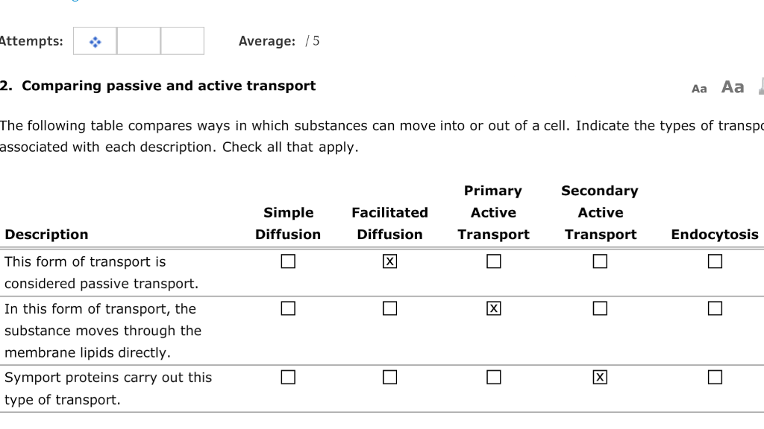Check Simple Diffusion for the passive transport row
This screenshot has height=429, width=764.
[x=288, y=261]
